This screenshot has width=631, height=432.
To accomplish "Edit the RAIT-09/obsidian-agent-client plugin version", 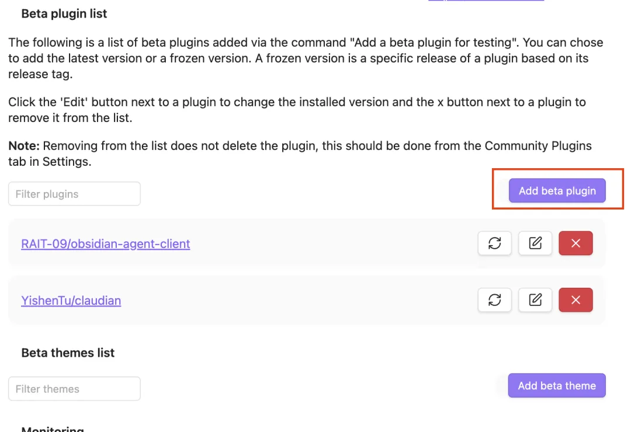I will [x=535, y=243].
